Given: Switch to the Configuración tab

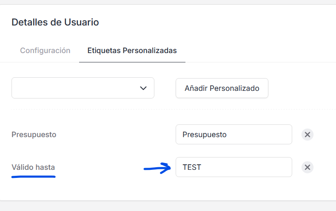Looking at the screenshot, I should (45, 51).
